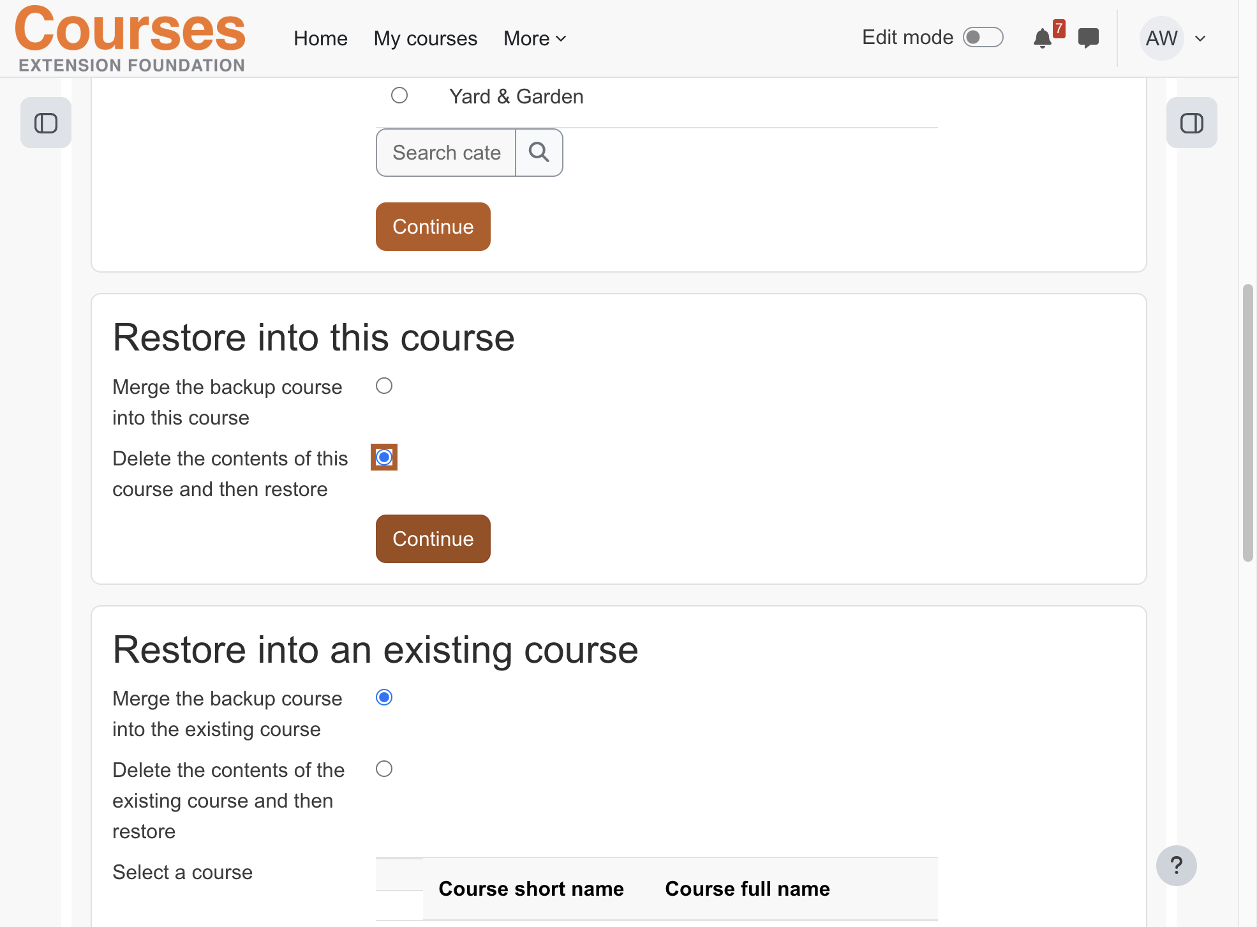Open the right block drawer
This screenshot has width=1257, height=927.
[1191, 123]
